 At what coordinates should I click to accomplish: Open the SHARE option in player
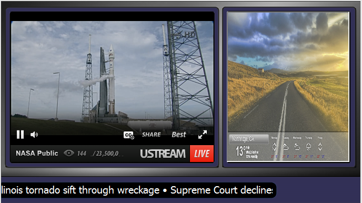pos(152,135)
